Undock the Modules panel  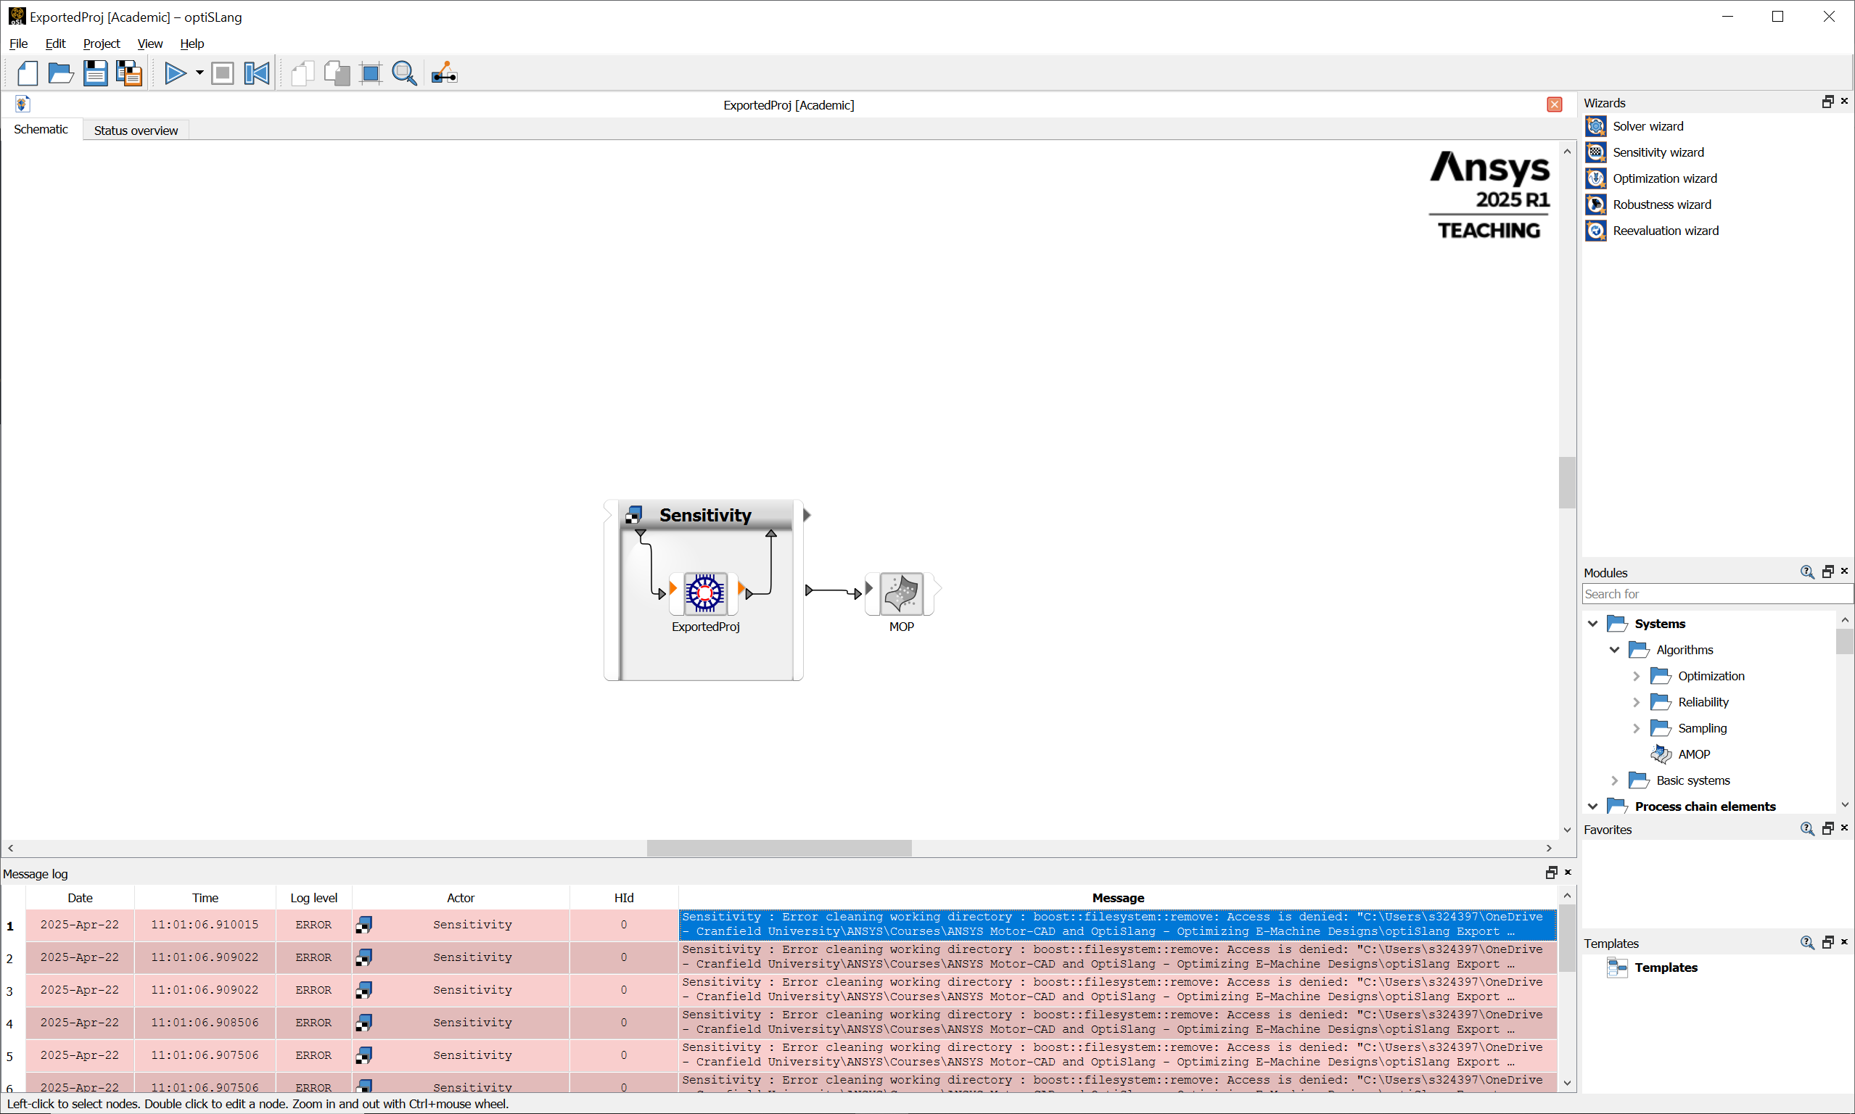click(x=1828, y=572)
